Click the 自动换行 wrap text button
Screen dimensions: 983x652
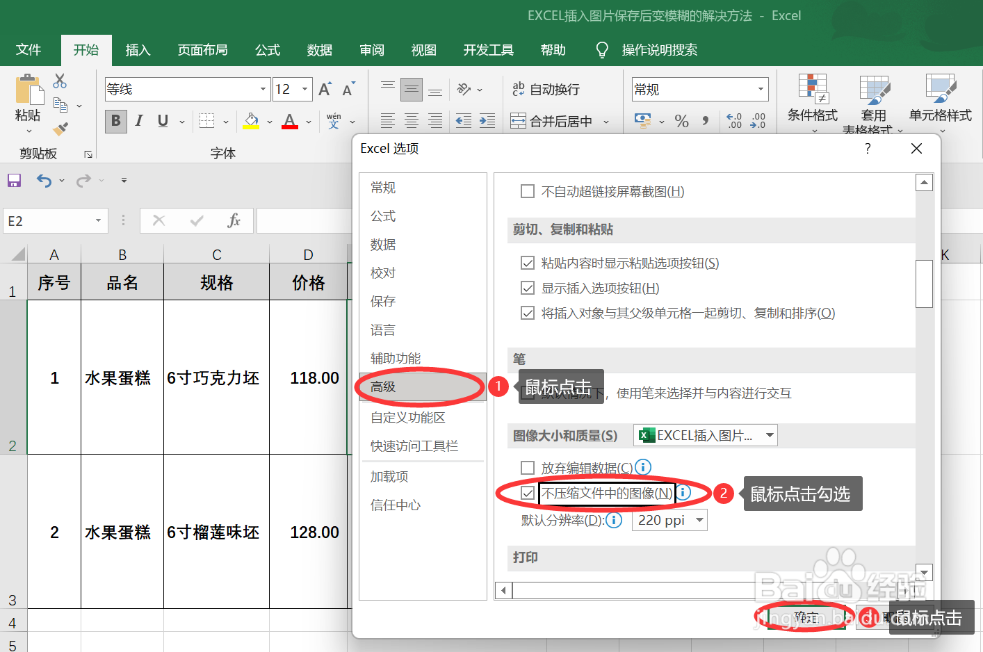pyautogui.click(x=546, y=89)
